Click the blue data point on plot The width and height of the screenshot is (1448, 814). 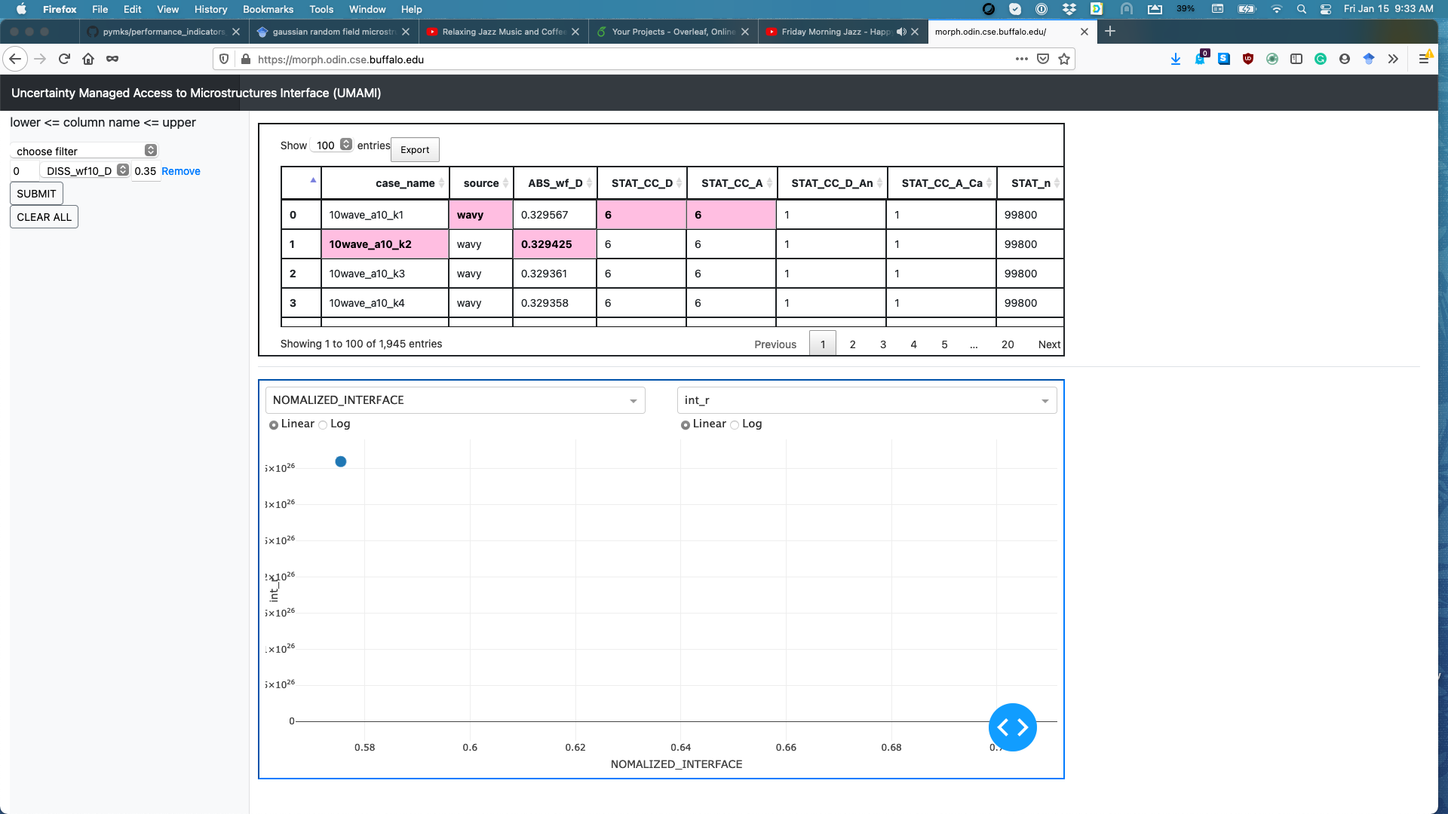(x=341, y=461)
